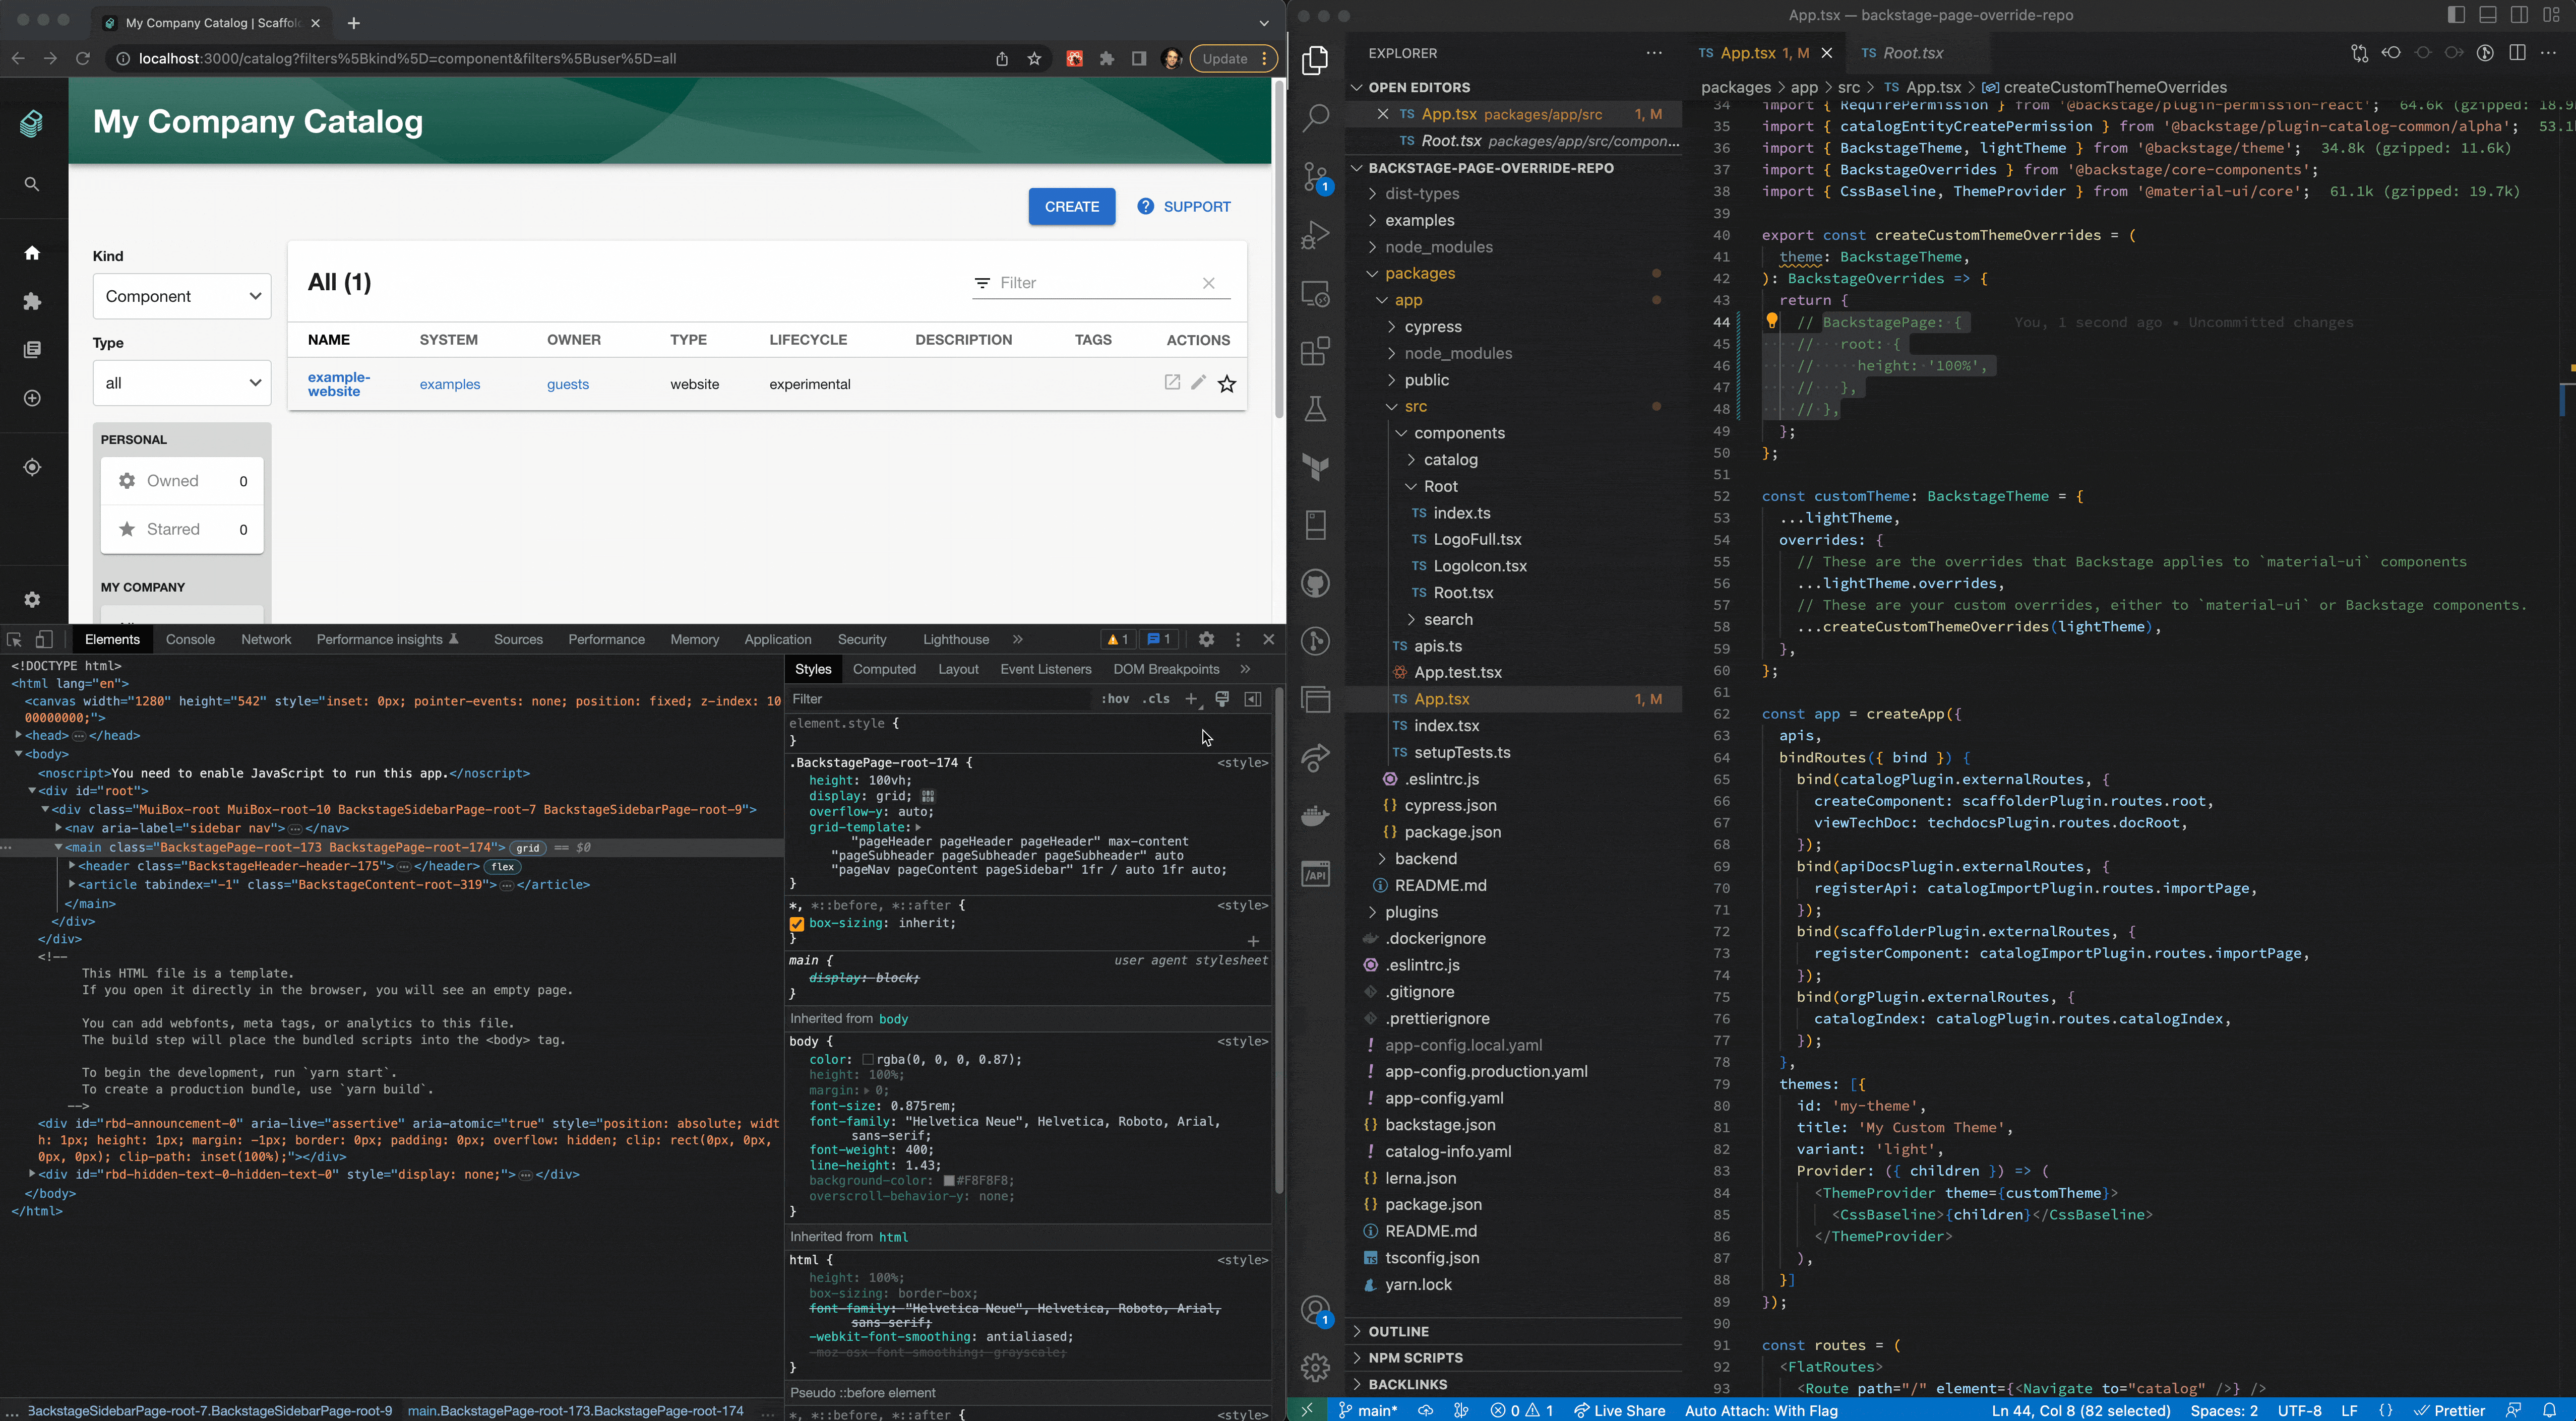The width and height of the screenshot is (2576, 1421).
Task: Toggle the :hov element state button
Action: tap(1115, 699)
